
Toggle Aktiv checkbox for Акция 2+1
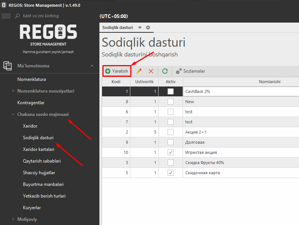click(171, 132)
